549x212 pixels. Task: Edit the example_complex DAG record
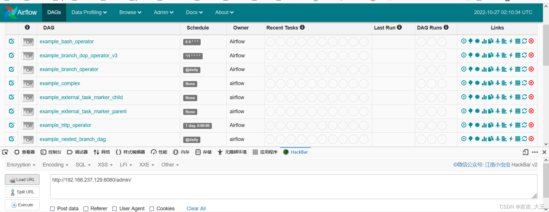[x=11, y=83]
